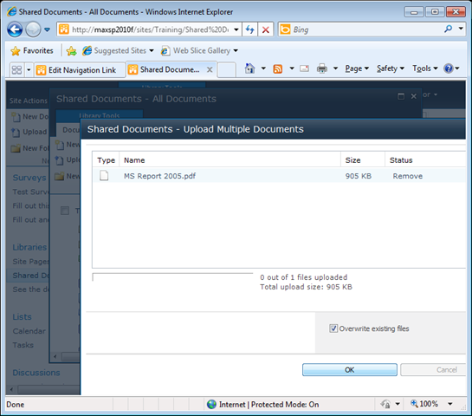
Task: Click the upload progress bar
Action: coord(172,277)
